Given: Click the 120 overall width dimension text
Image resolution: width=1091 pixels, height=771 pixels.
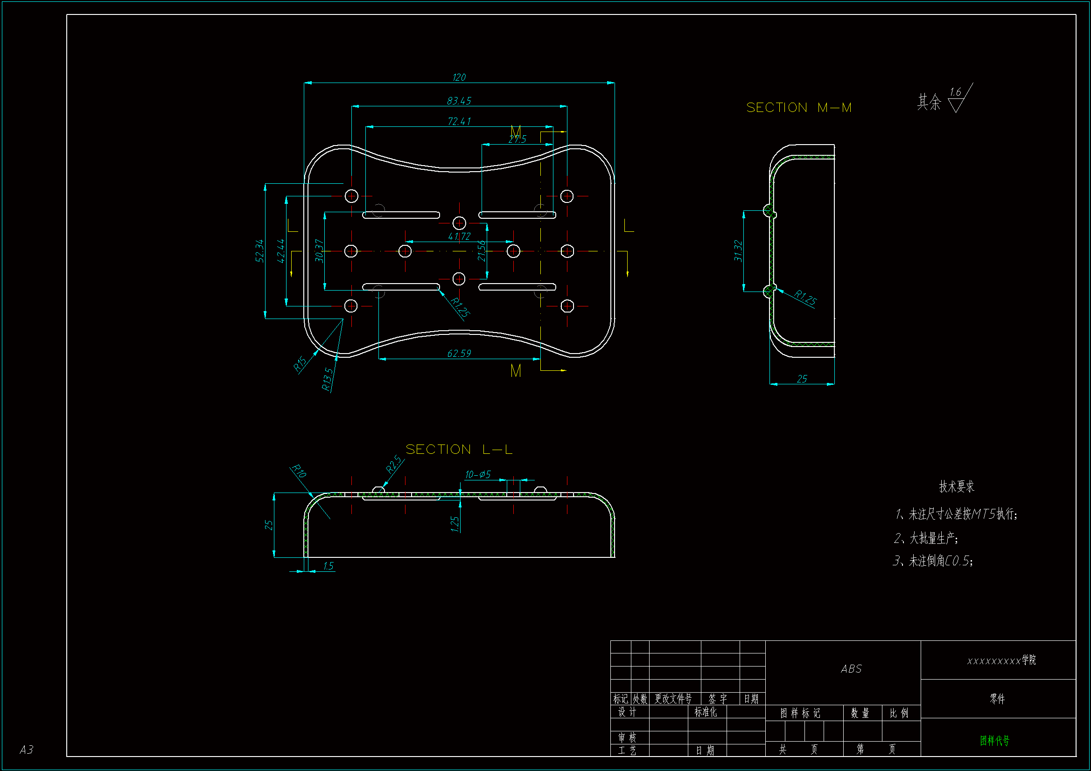Looking at the screenshot, I should point(459,77).
